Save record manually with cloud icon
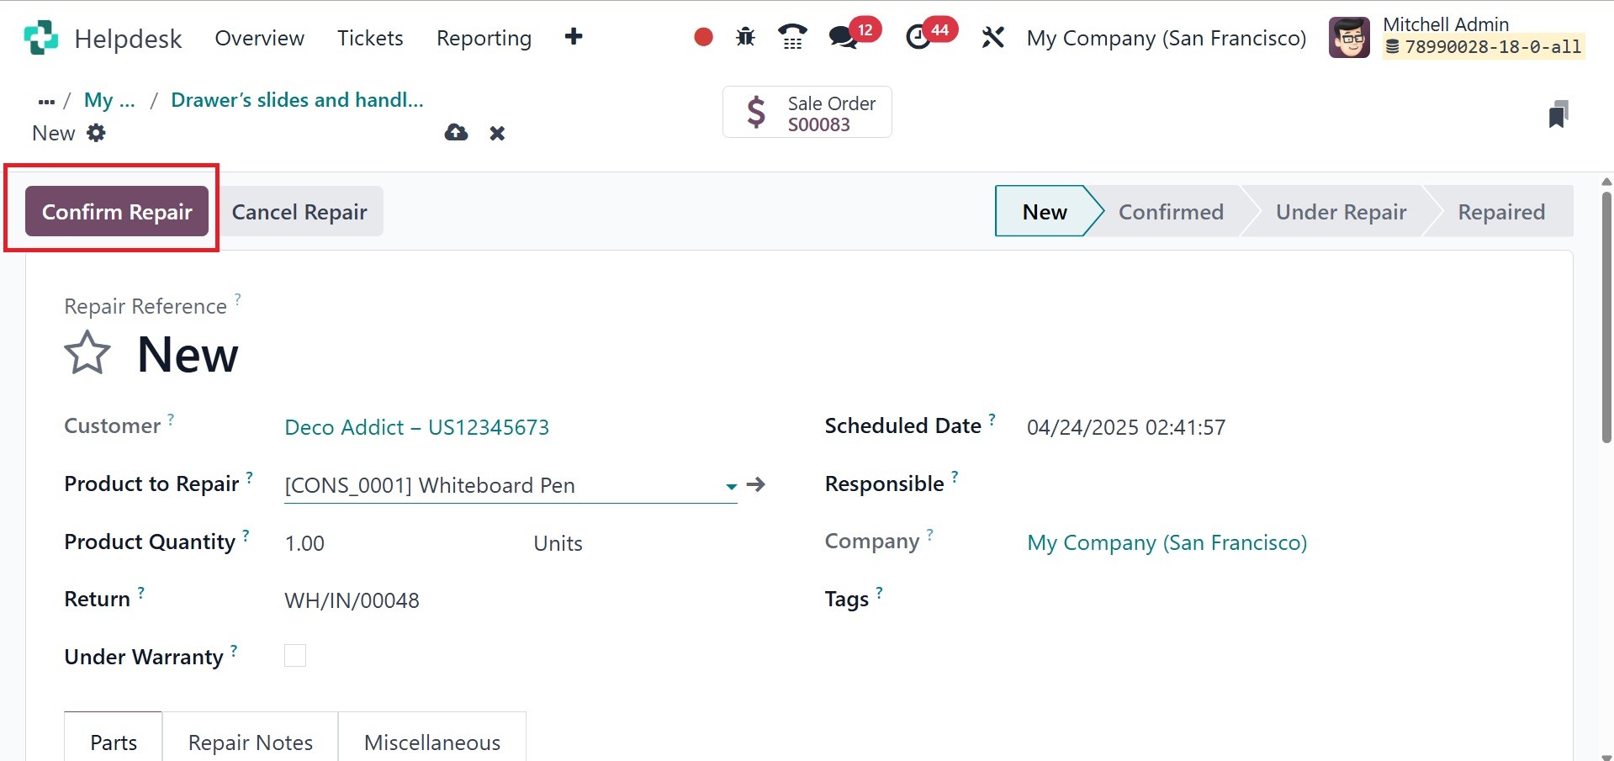Viewport: 1614px width, 761px height. (x=456, y=133)
